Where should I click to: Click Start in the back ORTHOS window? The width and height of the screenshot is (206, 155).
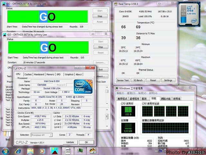[x=100, y=11]
